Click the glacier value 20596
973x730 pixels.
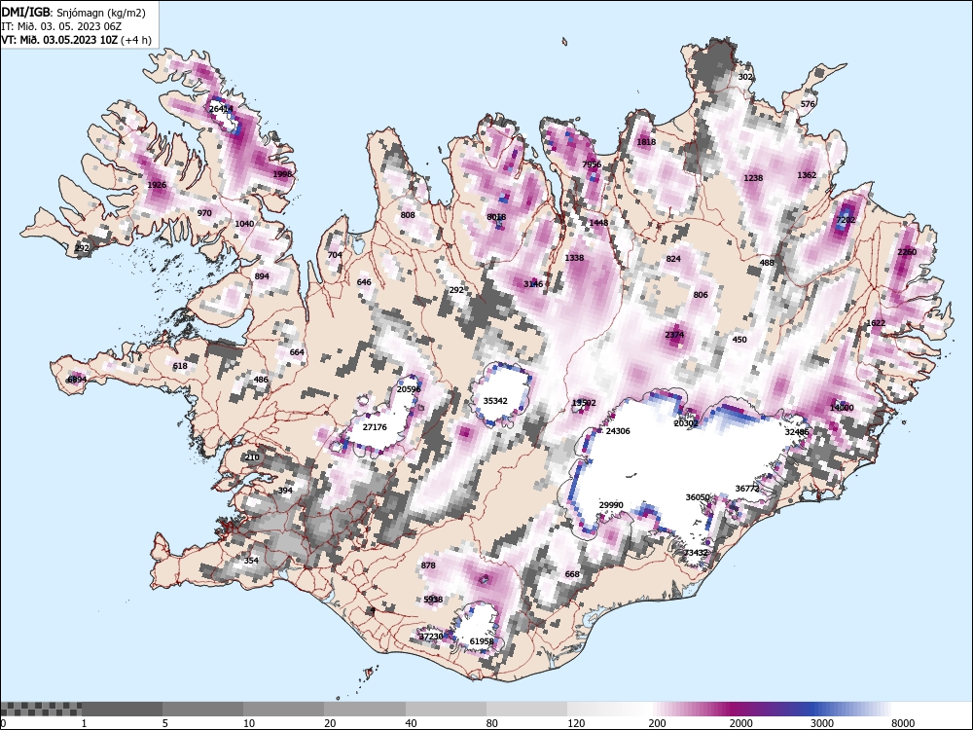pos(409,389)
